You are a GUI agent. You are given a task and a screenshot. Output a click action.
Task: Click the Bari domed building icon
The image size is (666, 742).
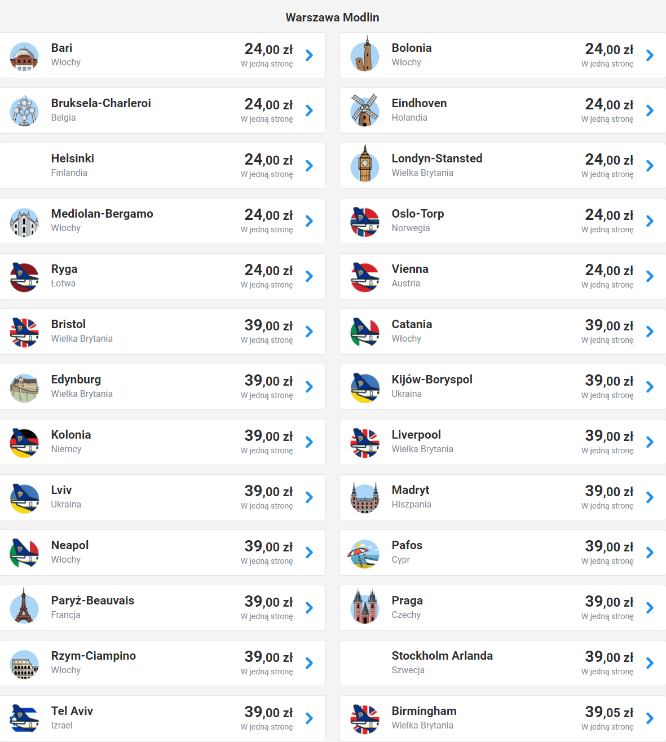tap(24, 56)
